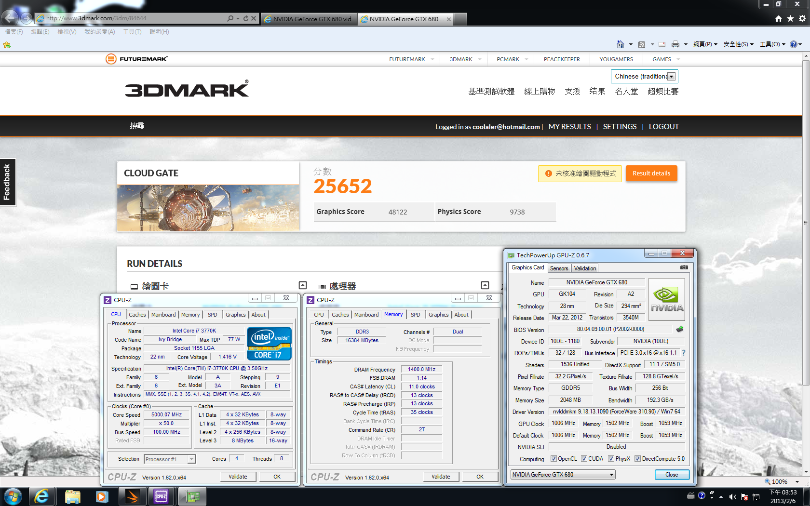Open the Chinese (traditional) language dropdown
Image resolution: width=810 pixels, height=506 pixels.
671,77
